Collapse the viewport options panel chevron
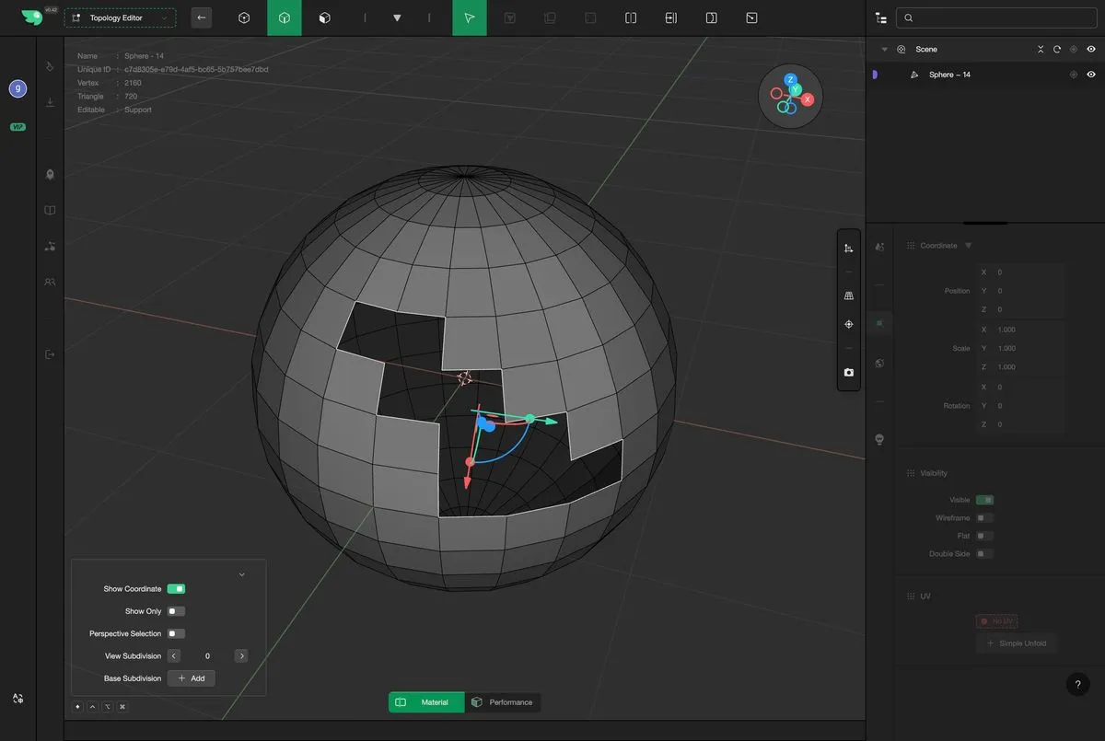The width and height of the screenshot is (1105, 741). 242,574
